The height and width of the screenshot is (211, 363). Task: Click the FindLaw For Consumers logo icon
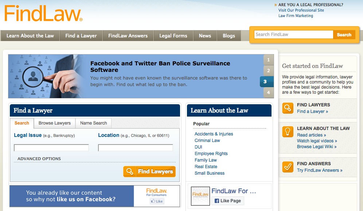click(x=200, y=196)
